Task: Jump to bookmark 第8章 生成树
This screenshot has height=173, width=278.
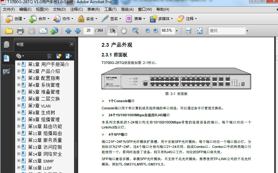Action: [x=42, y=113]
